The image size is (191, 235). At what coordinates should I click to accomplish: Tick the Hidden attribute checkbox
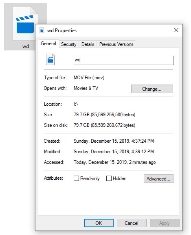point(109,178)
